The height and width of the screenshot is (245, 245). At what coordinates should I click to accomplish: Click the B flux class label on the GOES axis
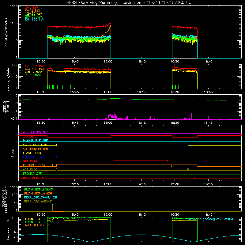point(17,103)
